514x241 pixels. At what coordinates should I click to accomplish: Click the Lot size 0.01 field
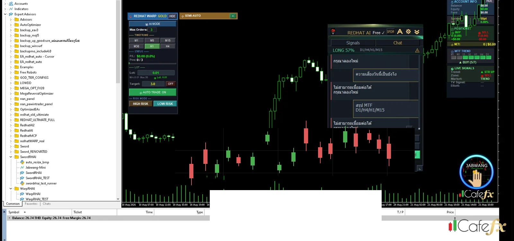click(156, 73)
